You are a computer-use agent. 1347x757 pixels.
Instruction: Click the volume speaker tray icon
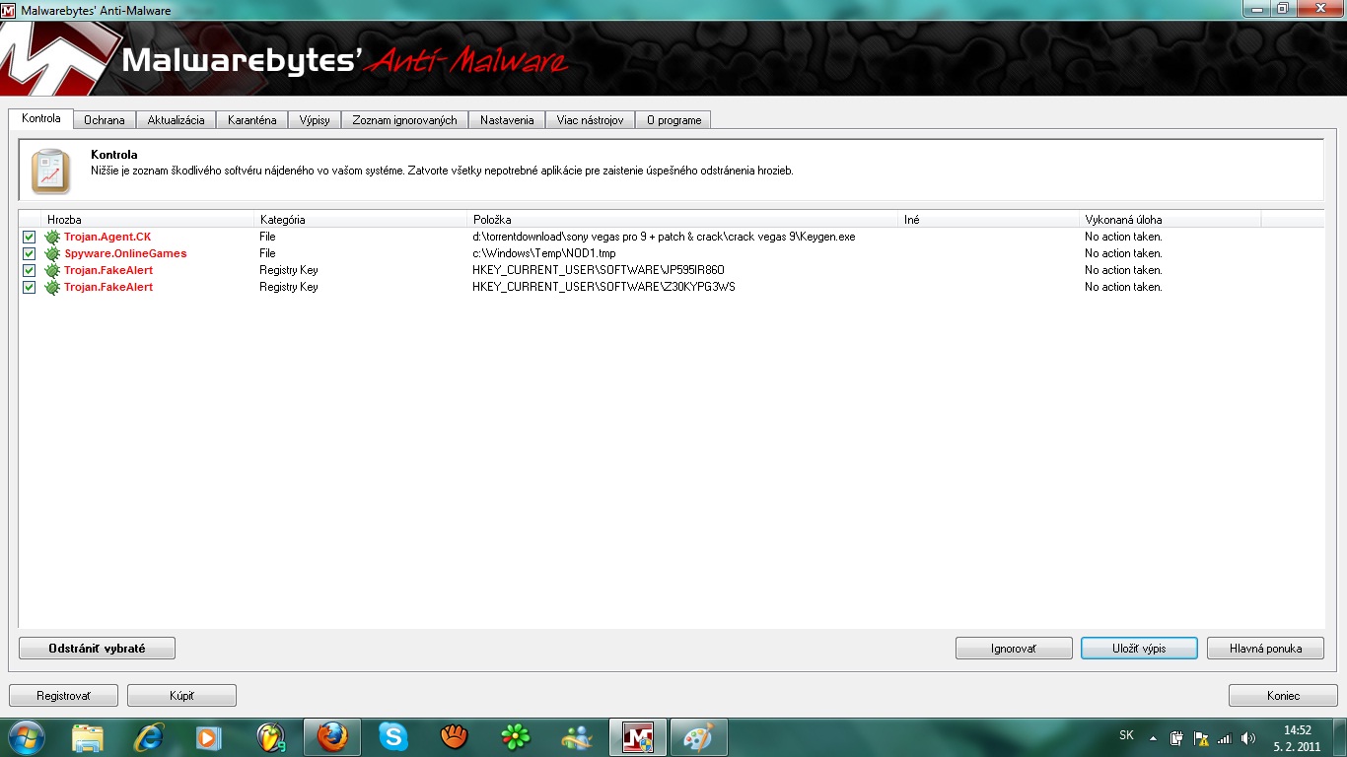[x=1247, y=738]
